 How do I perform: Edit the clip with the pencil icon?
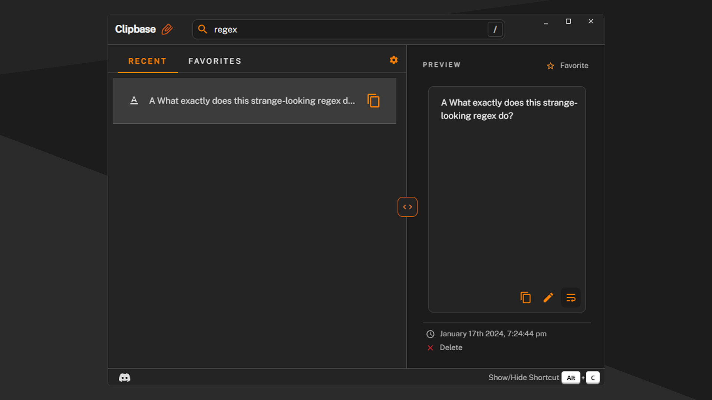pos(548,297)
